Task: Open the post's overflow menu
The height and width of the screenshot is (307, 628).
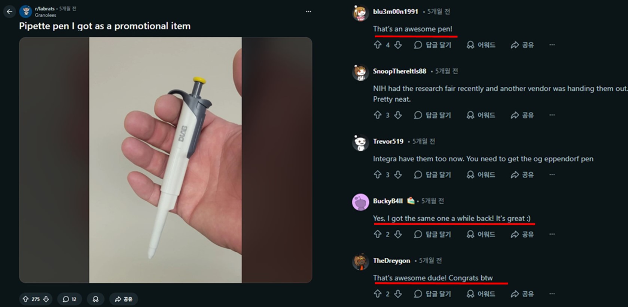Action: pyautogui.click(x=308, y=11)
